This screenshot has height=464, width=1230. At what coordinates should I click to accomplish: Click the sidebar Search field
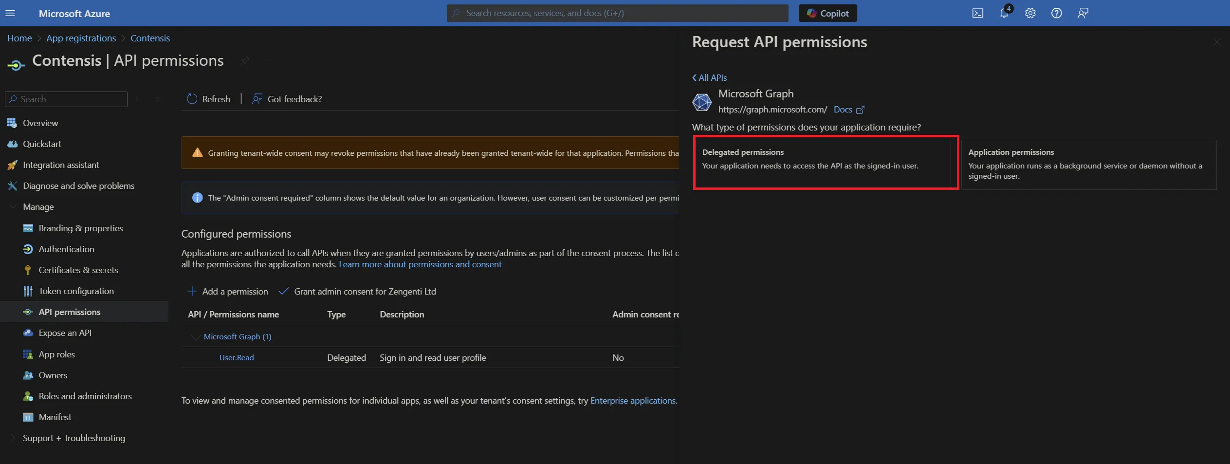[66, 99]
